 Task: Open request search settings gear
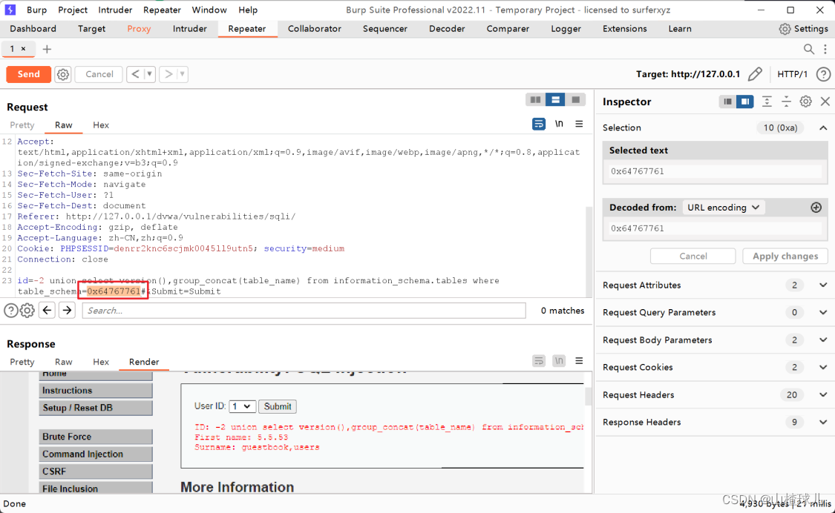pos(27,311)
